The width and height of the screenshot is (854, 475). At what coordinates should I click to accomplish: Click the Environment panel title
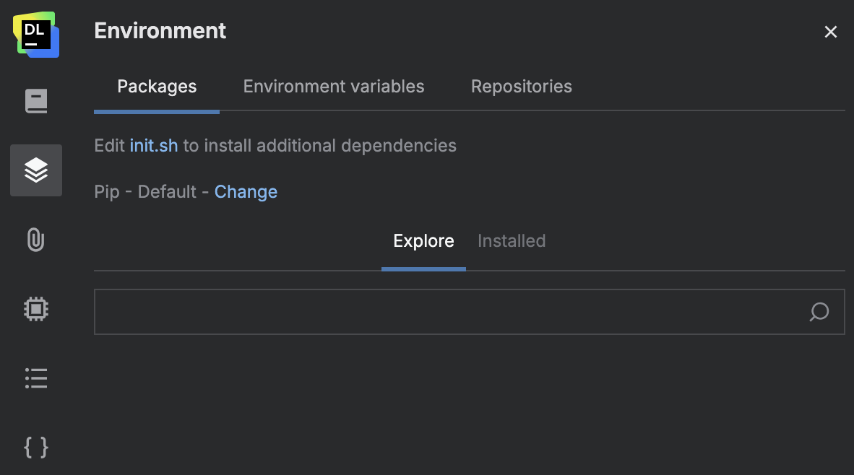click(160, 30)
